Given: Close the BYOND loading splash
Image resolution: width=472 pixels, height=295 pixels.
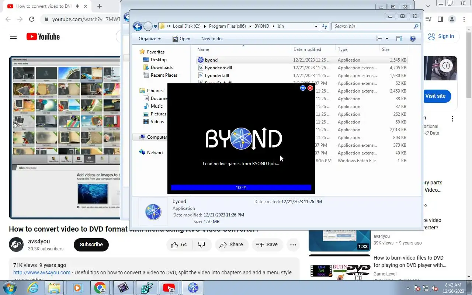Looking at the screenshot, I should coord(310,88).
